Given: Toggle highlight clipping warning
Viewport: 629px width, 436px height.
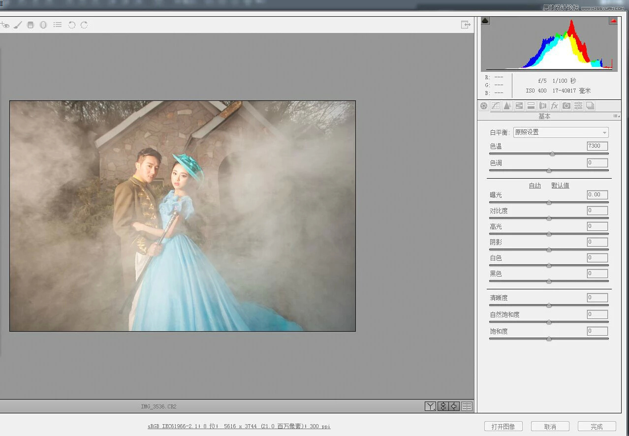Looking at the screenshot, I should 613,21.
